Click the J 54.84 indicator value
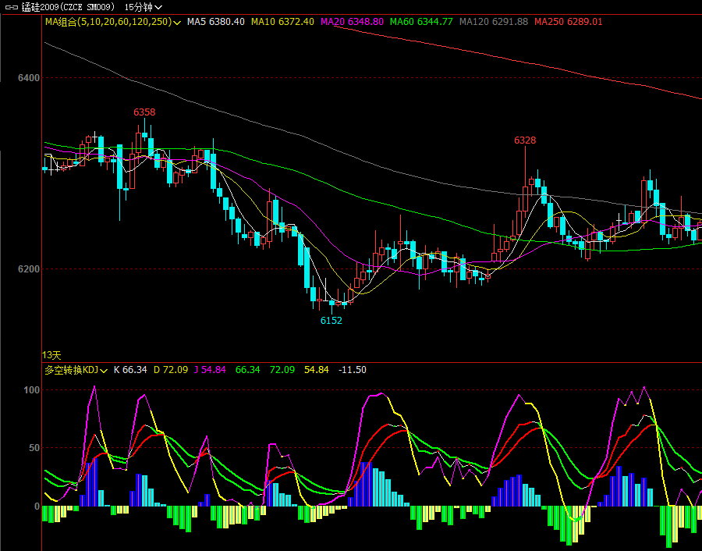 coord(210,370)
